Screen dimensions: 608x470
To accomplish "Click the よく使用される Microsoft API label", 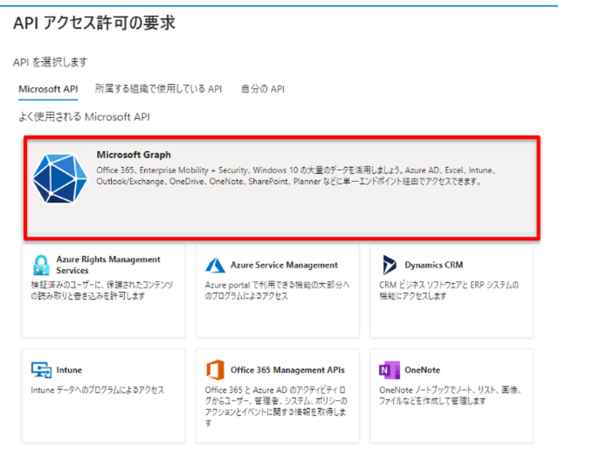I will coord(84,117).
